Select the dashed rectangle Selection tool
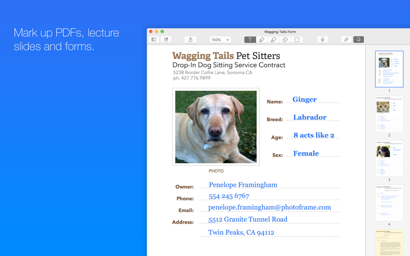This screenshot has height=256, width=410. click(x=297, y=39)
